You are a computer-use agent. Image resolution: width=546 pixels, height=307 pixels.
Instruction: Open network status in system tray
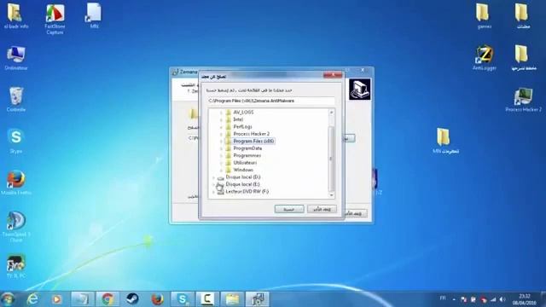click(x=493, y=299)
